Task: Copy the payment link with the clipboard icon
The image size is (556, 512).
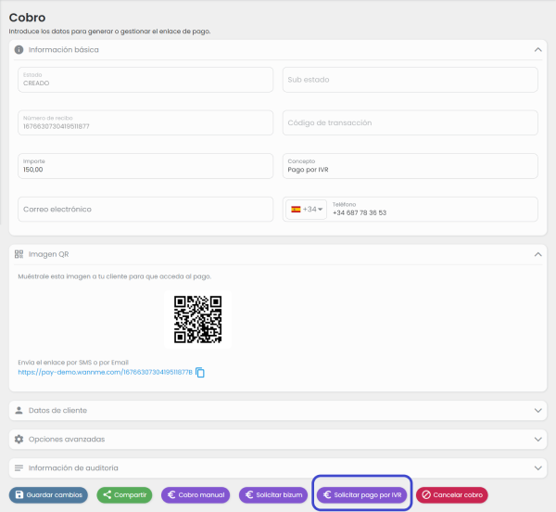Action: [x=200, y=372]
